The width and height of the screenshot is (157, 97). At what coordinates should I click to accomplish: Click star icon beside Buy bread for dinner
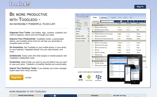tap(94, 27)
